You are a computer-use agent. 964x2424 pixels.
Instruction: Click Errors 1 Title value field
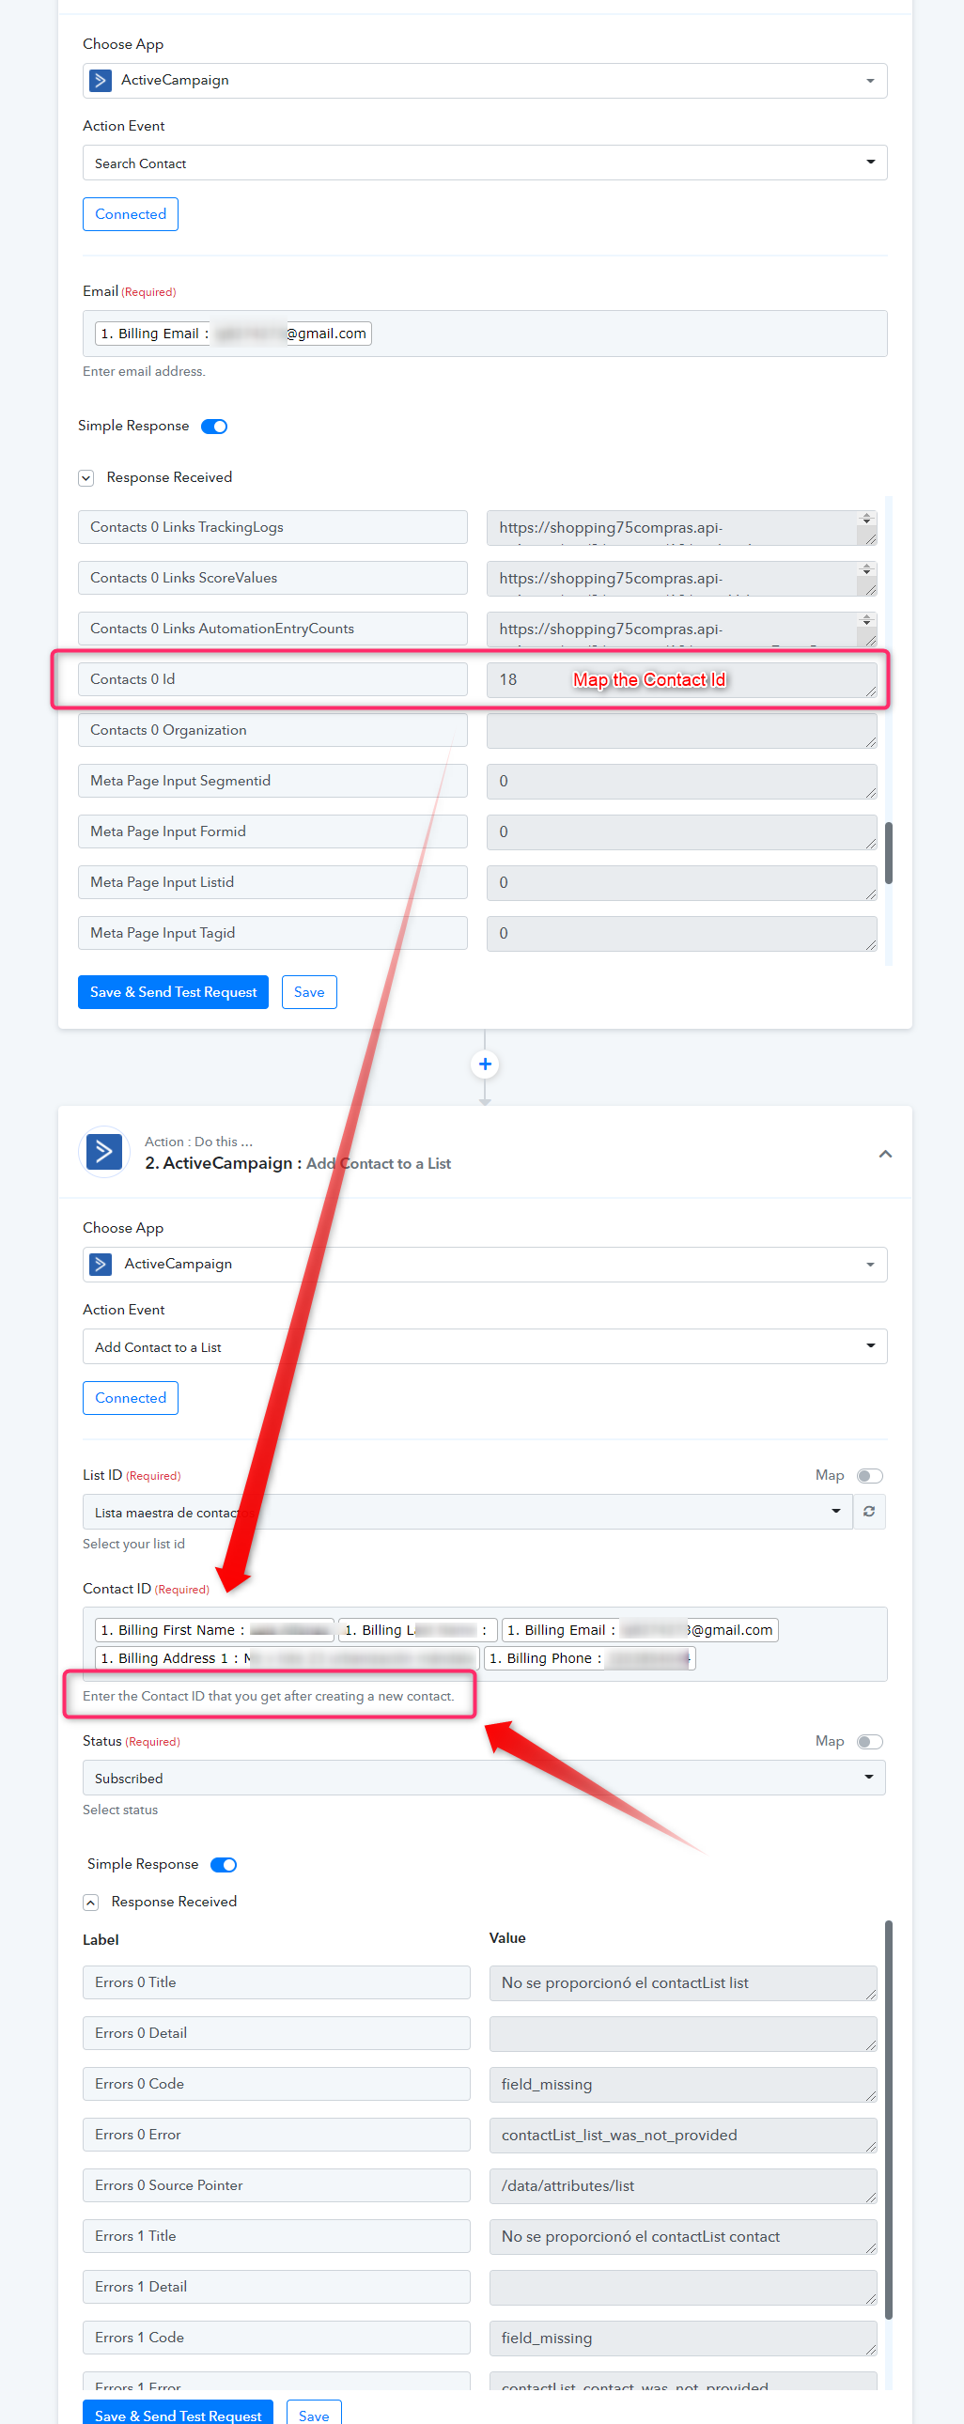683,2237
